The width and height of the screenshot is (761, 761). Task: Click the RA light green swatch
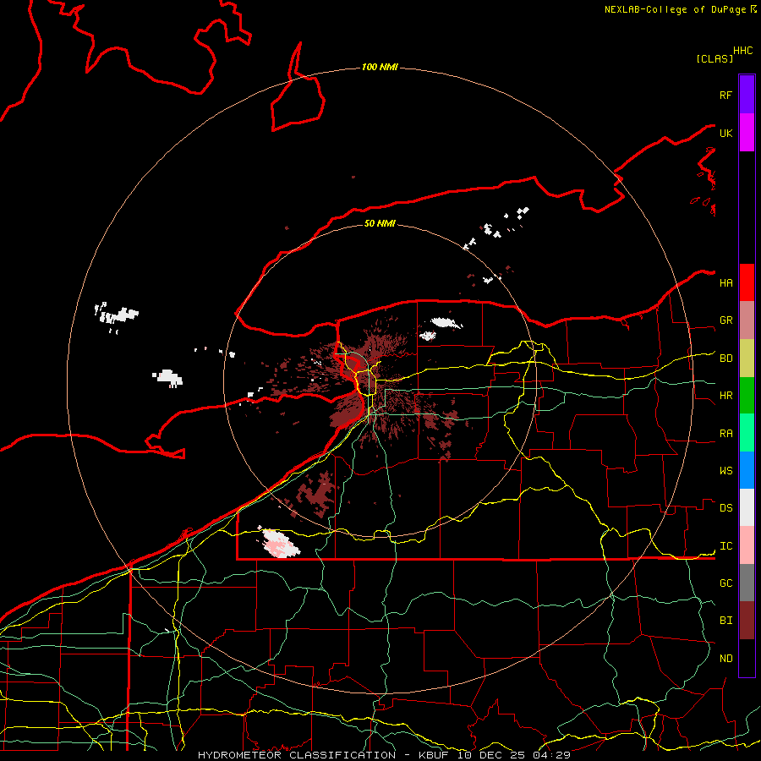pyautogui.click(x=747, y=433)
